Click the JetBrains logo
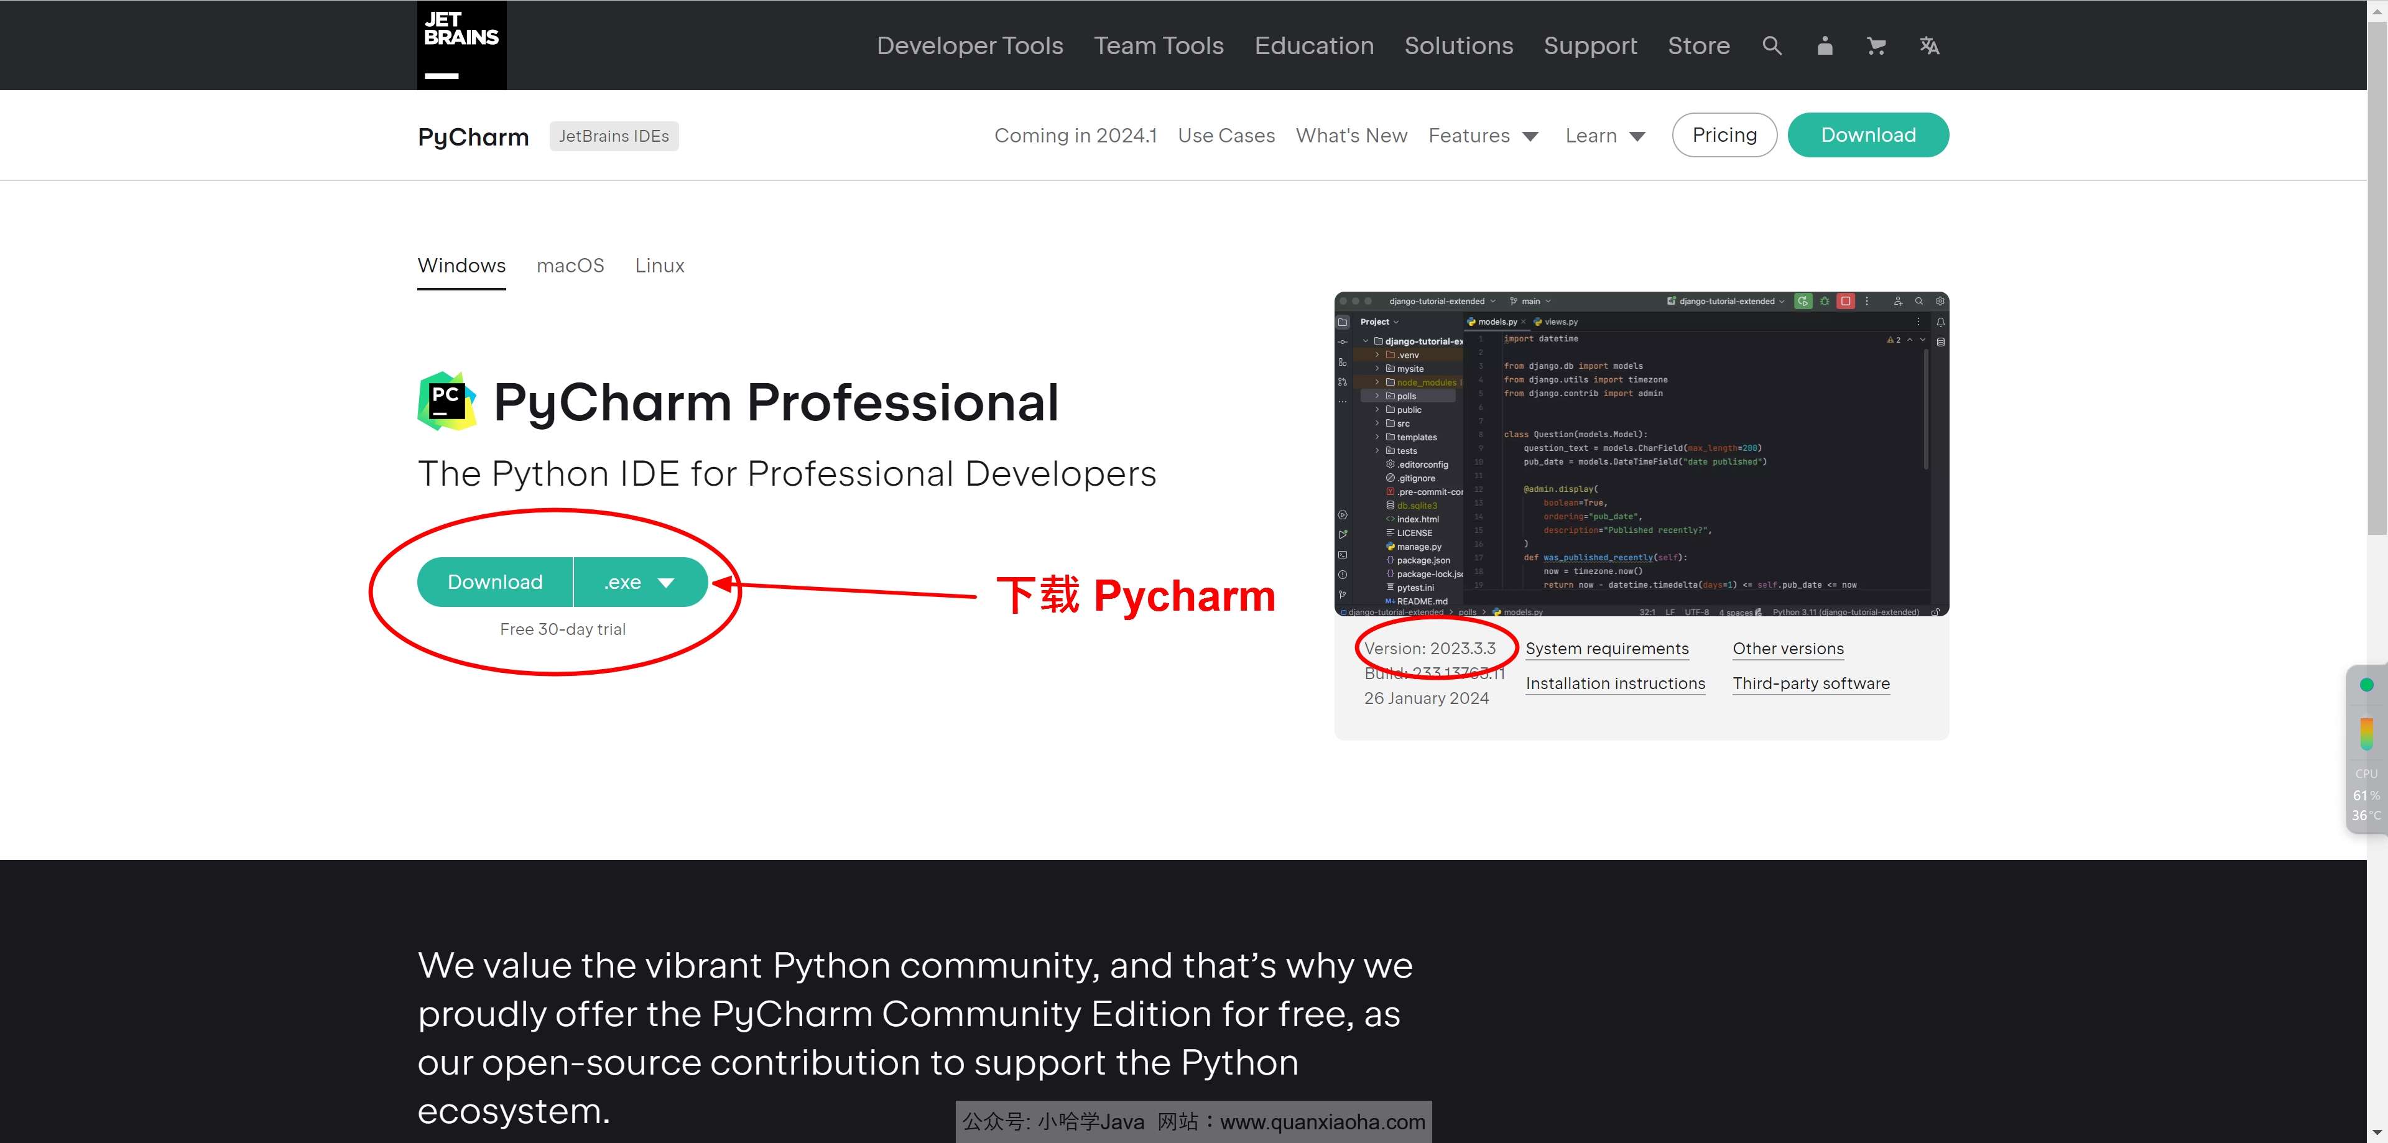This screenshot has width=2388, height=1143. click(x=461, y=45)
